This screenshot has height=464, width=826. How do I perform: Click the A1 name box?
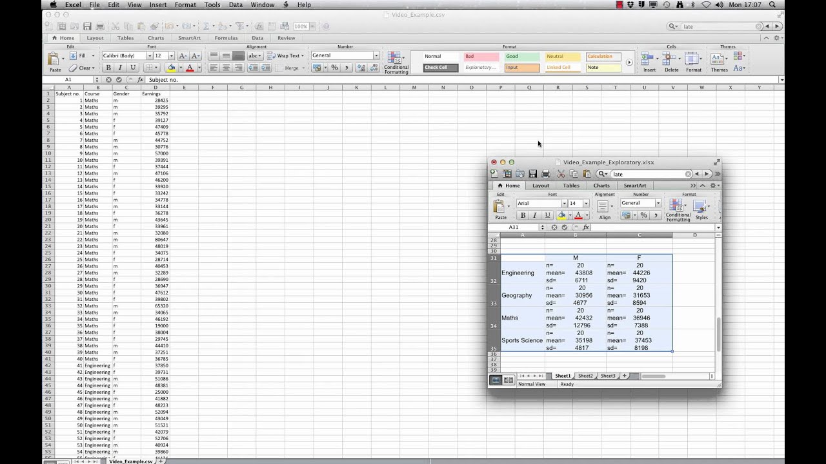click(68, 80)
